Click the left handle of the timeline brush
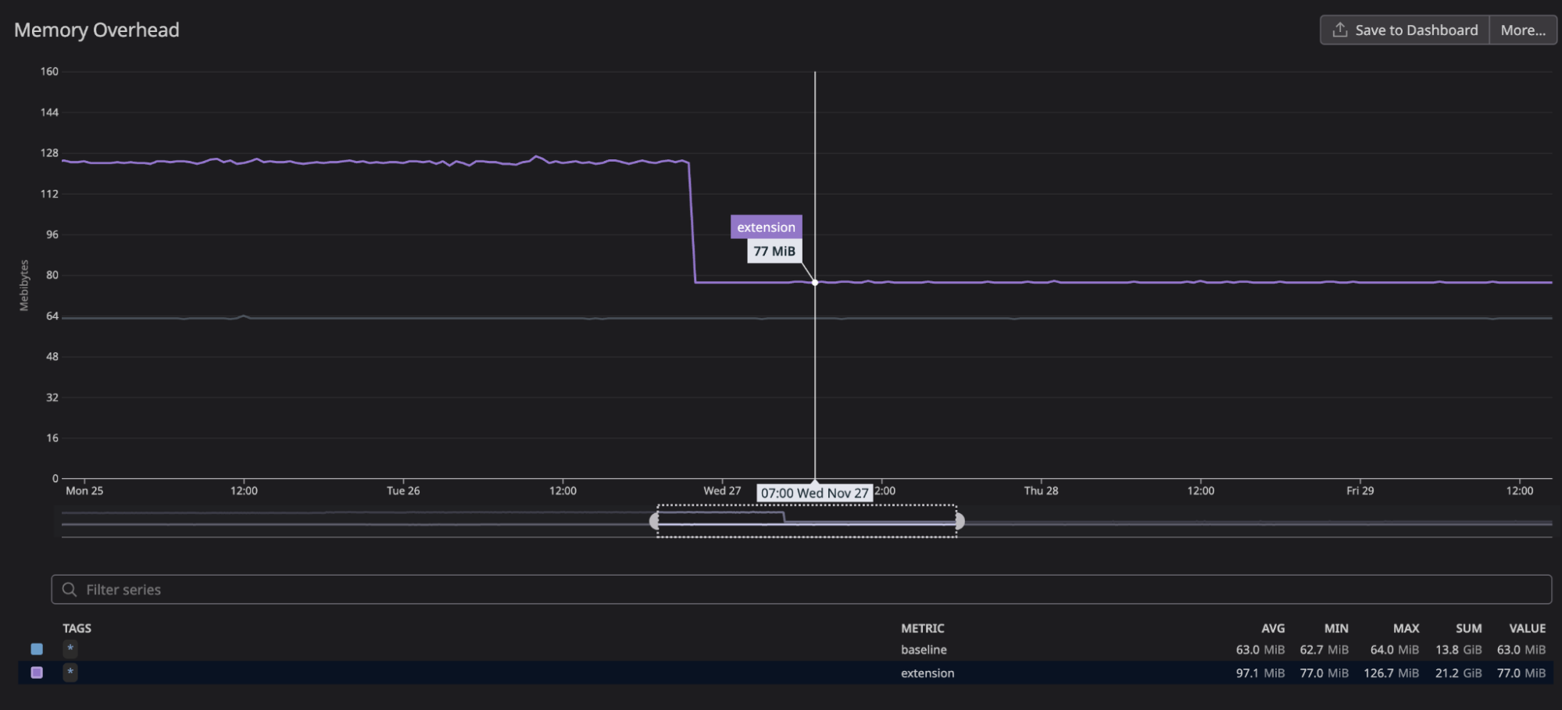Screen dimensions: 1562x710 655,521
